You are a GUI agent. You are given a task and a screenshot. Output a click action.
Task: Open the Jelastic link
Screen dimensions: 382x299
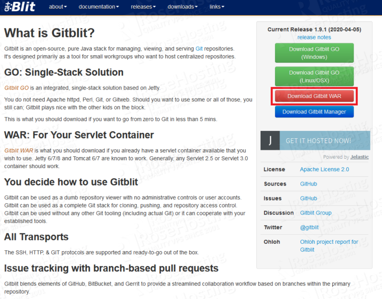pyautogui.click(x=359, y=157)
